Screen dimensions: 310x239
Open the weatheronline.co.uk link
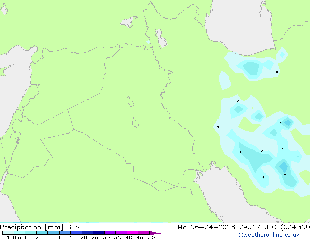coord(269,235)
